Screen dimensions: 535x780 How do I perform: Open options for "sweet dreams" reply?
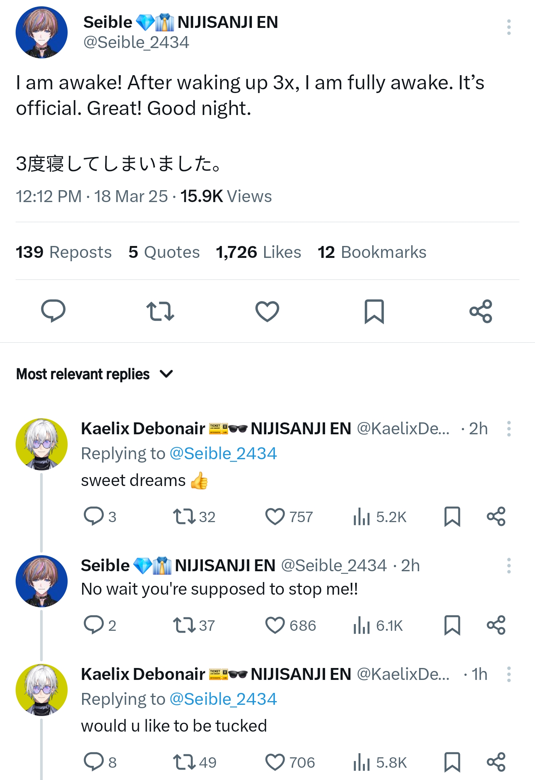(x=509, y=429)
